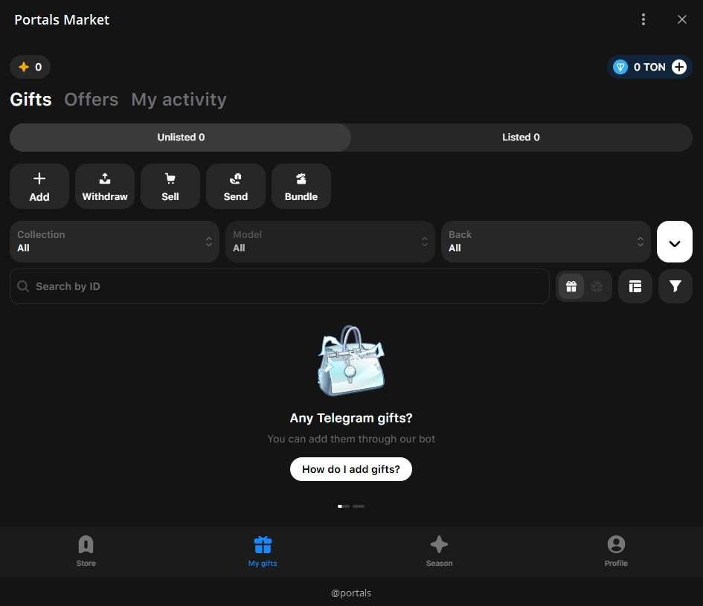Open the Collection dropdown
This screenshot has height=606, width=703.
(x=115, y=242)
